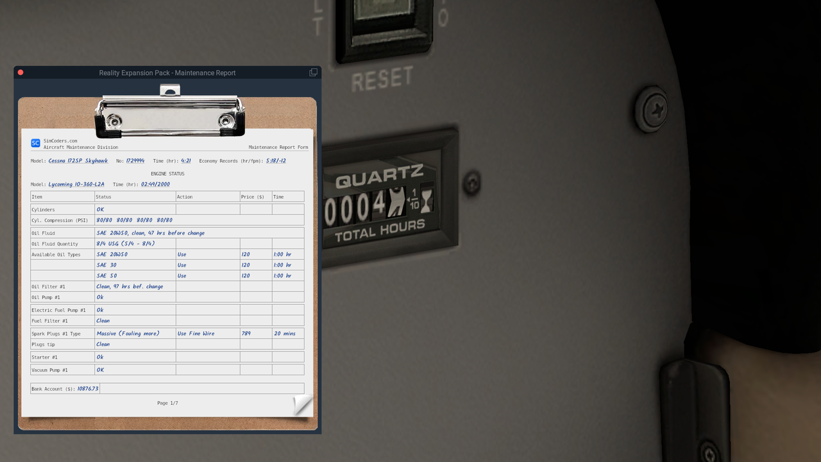Click the Cylinders OK status
The height and width of the screenshot is (462, 821).
101,210
